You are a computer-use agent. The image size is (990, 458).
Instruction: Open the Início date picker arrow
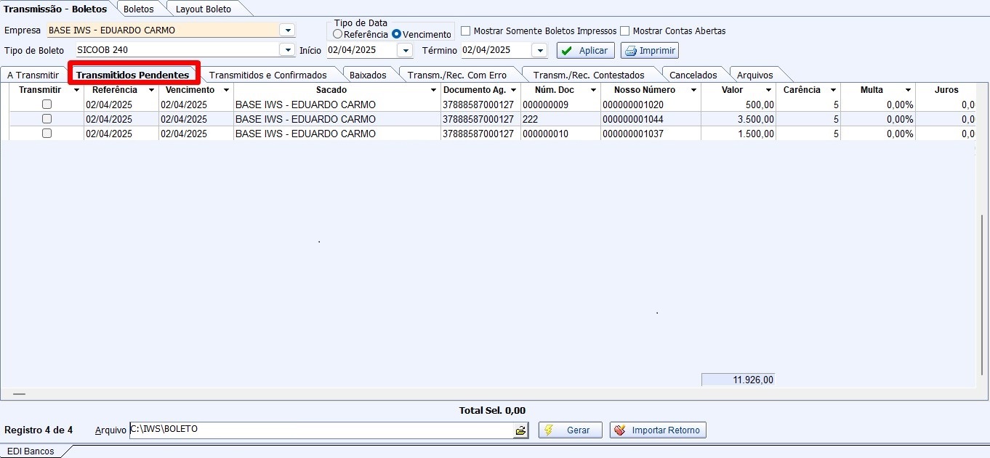[405, 51]
